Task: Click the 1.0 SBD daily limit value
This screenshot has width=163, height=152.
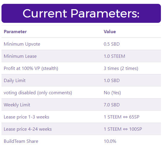Action: 112,81
